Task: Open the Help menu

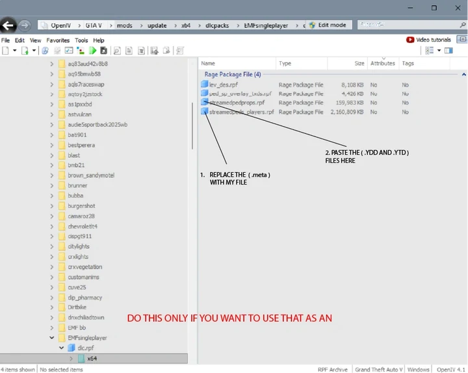Action: pyautogui.click(x=99, y=40)
